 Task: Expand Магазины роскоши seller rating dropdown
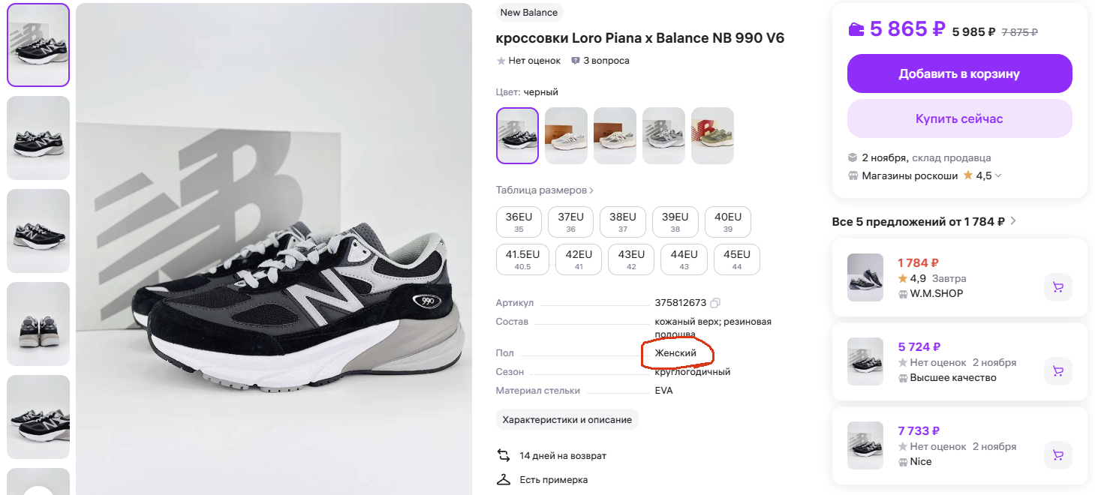coord(998,176)
